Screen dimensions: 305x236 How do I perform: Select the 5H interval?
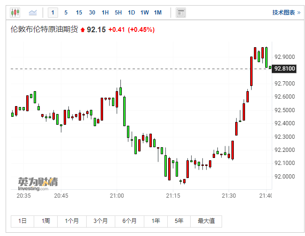pos(118,13)
